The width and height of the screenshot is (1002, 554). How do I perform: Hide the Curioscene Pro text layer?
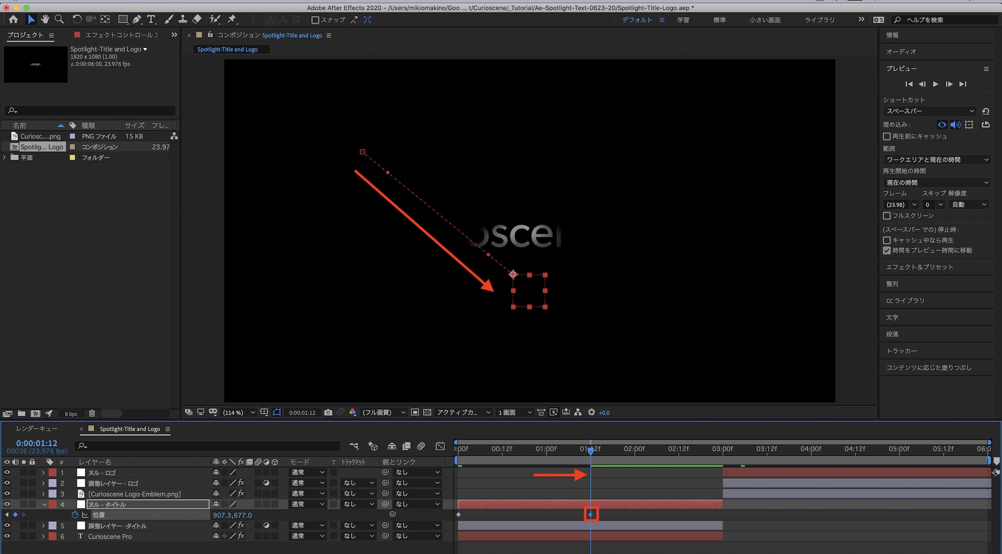pos(7,536)
